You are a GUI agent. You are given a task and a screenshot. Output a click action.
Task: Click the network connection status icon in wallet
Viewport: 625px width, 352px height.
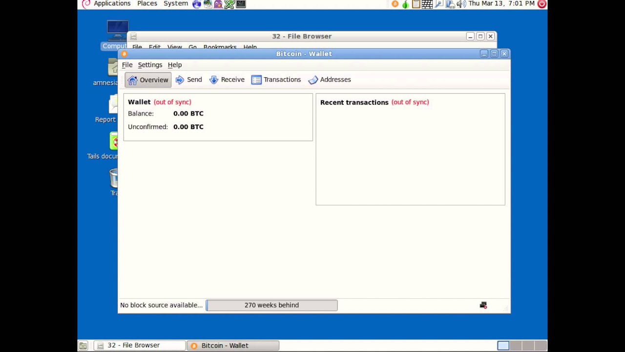tap(483, 305)
